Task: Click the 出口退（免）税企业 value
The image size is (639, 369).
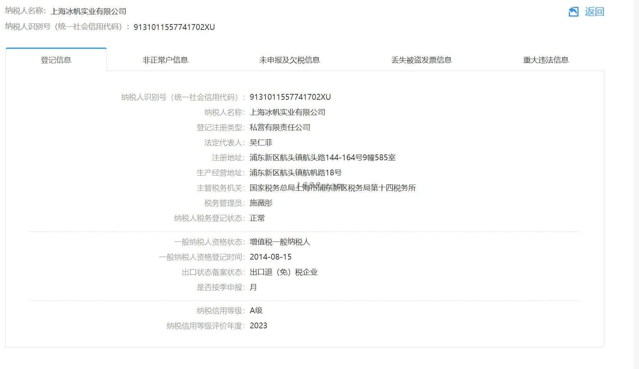Action: pyautogui.click(x=284, y=272)
